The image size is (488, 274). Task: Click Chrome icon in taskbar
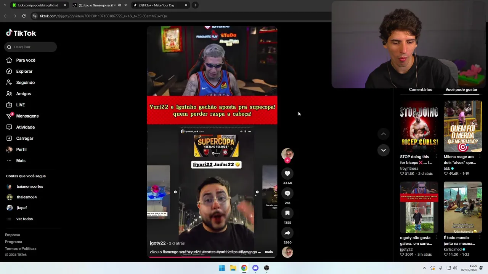tap(244, 268)
